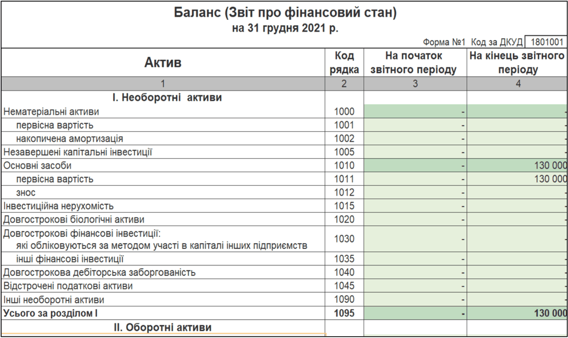Click row code 1011
Screen dimensions: 568x338
click(x=344, y=179)
